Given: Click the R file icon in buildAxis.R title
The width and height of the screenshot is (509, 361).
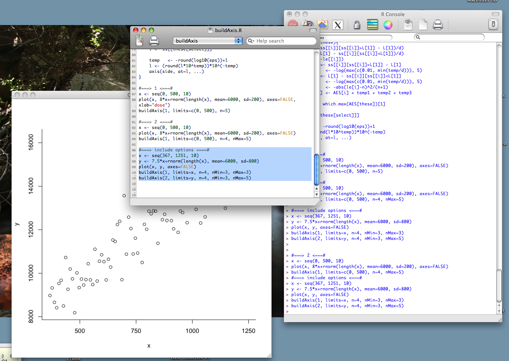Looking at the screenshot, I should [x=210, y=30].
